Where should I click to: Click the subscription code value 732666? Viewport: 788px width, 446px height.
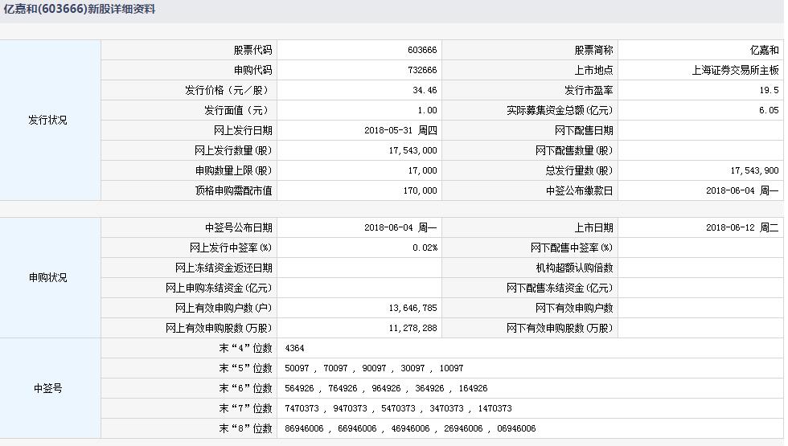pos(422,70)
